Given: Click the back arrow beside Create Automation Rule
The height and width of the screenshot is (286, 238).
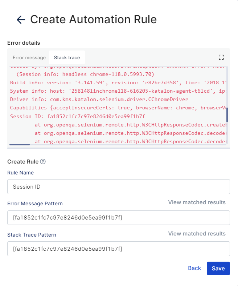Looking at the screenshot, I should pyautogui.click(x=21, y=20).
